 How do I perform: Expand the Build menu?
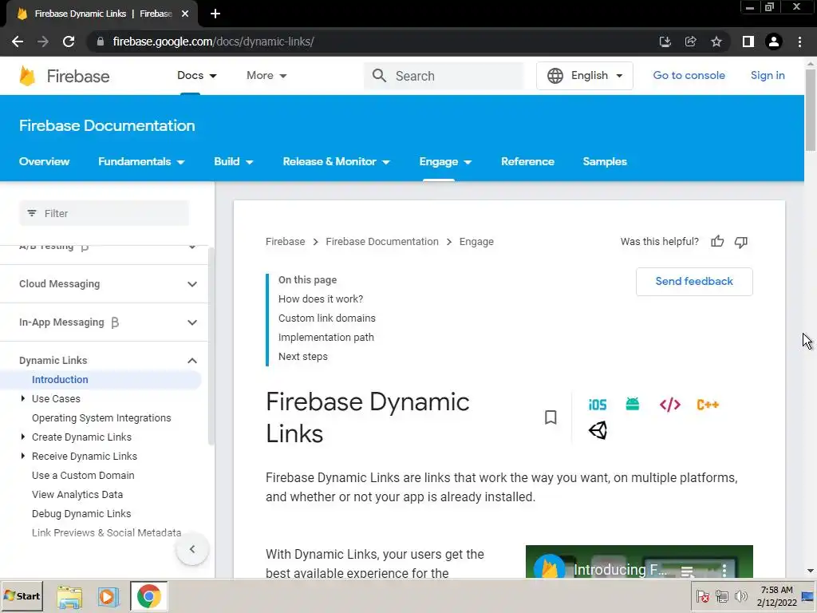[234, 161]
